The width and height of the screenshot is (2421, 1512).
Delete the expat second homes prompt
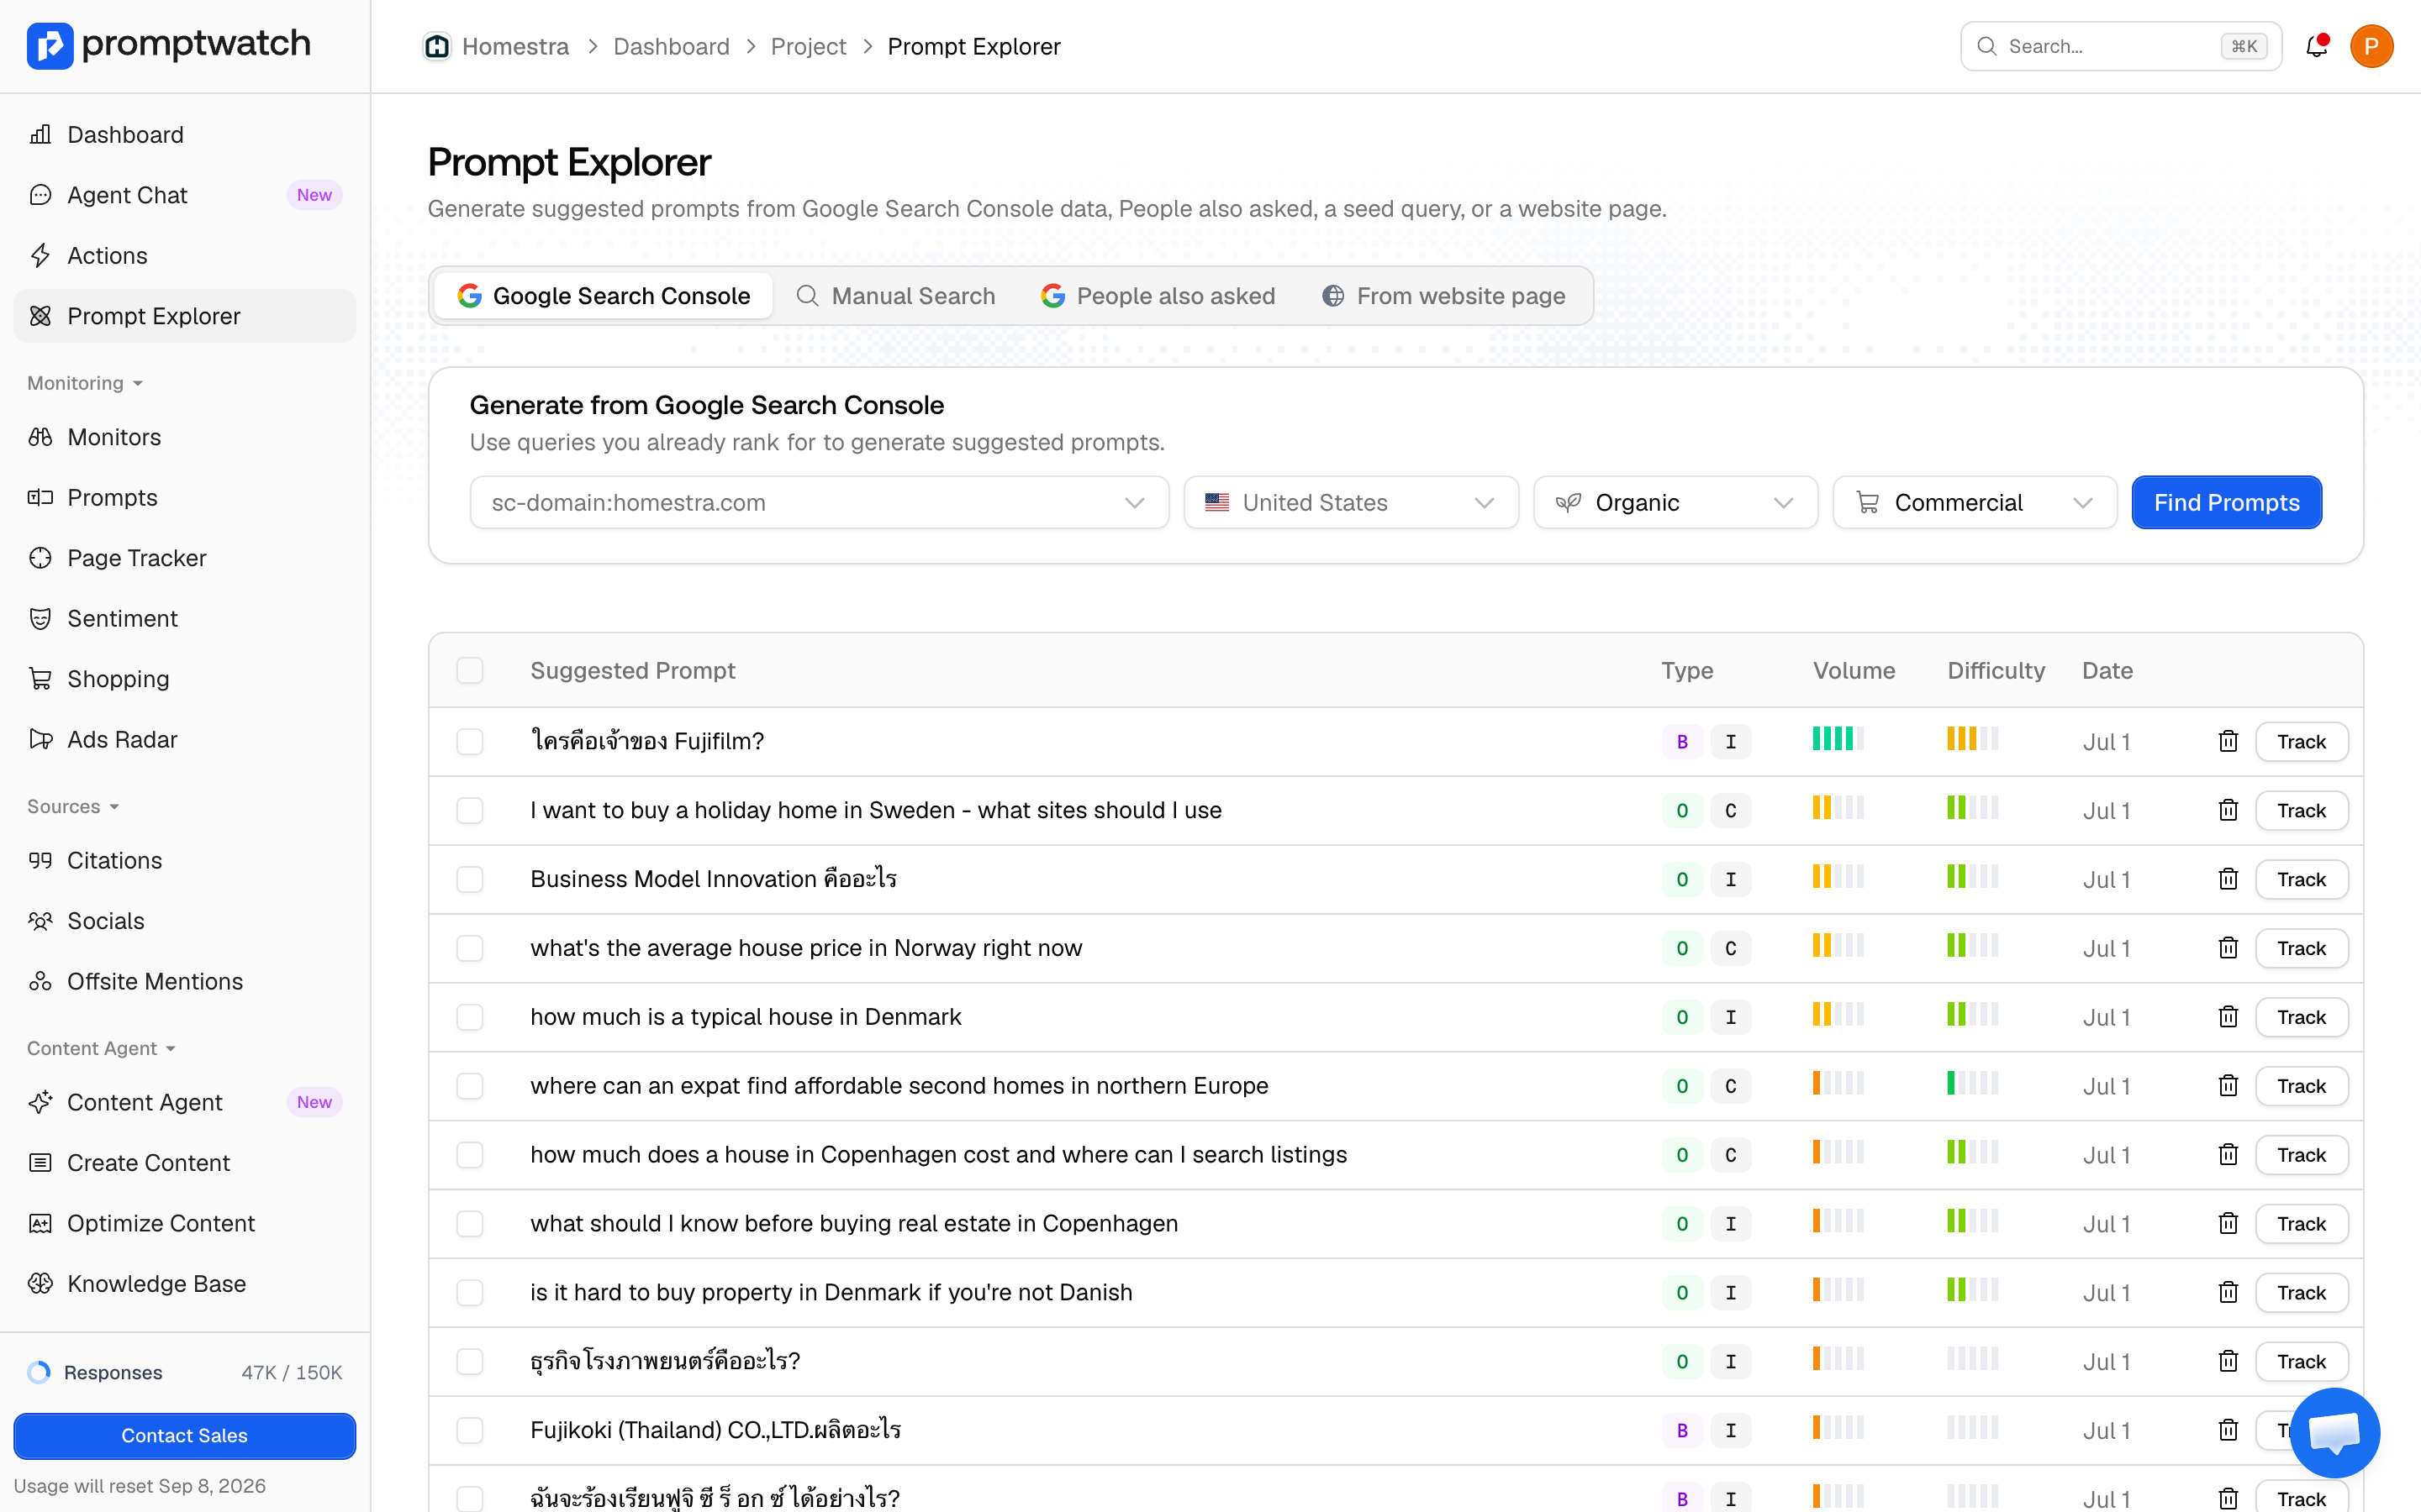click(x=2228, y=1086)
